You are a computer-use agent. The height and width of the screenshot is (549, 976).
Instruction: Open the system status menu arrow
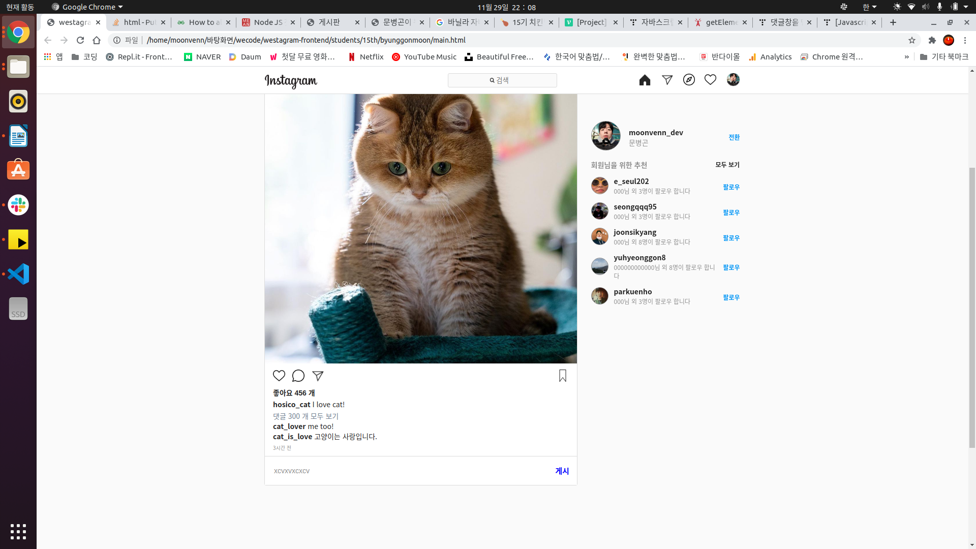coord(965,7)
